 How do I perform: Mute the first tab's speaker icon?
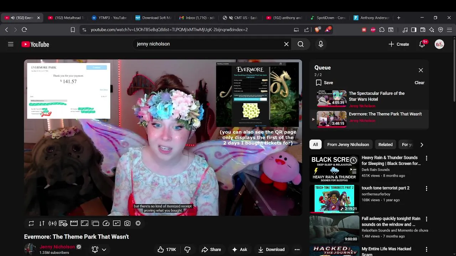pos(12,18)
